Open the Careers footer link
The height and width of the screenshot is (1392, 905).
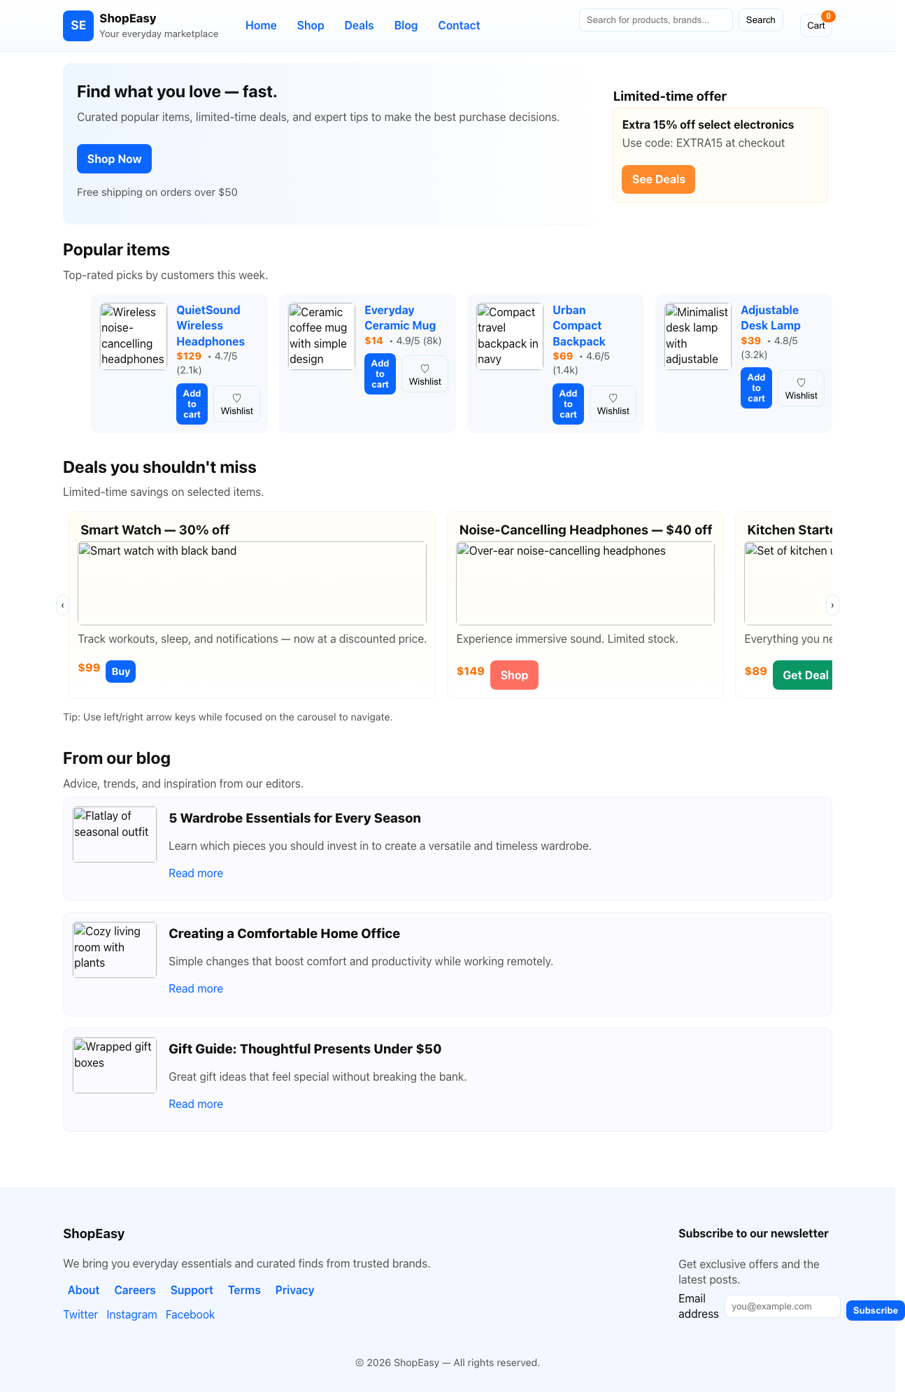click(x=134, y=1289)
